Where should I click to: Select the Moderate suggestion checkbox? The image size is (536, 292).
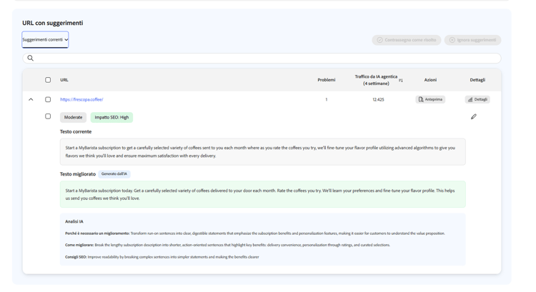click(x=48, y=116)
